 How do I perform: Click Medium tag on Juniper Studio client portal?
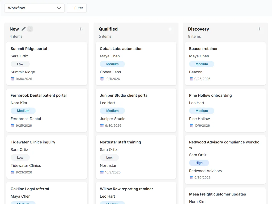coord(112,111)
